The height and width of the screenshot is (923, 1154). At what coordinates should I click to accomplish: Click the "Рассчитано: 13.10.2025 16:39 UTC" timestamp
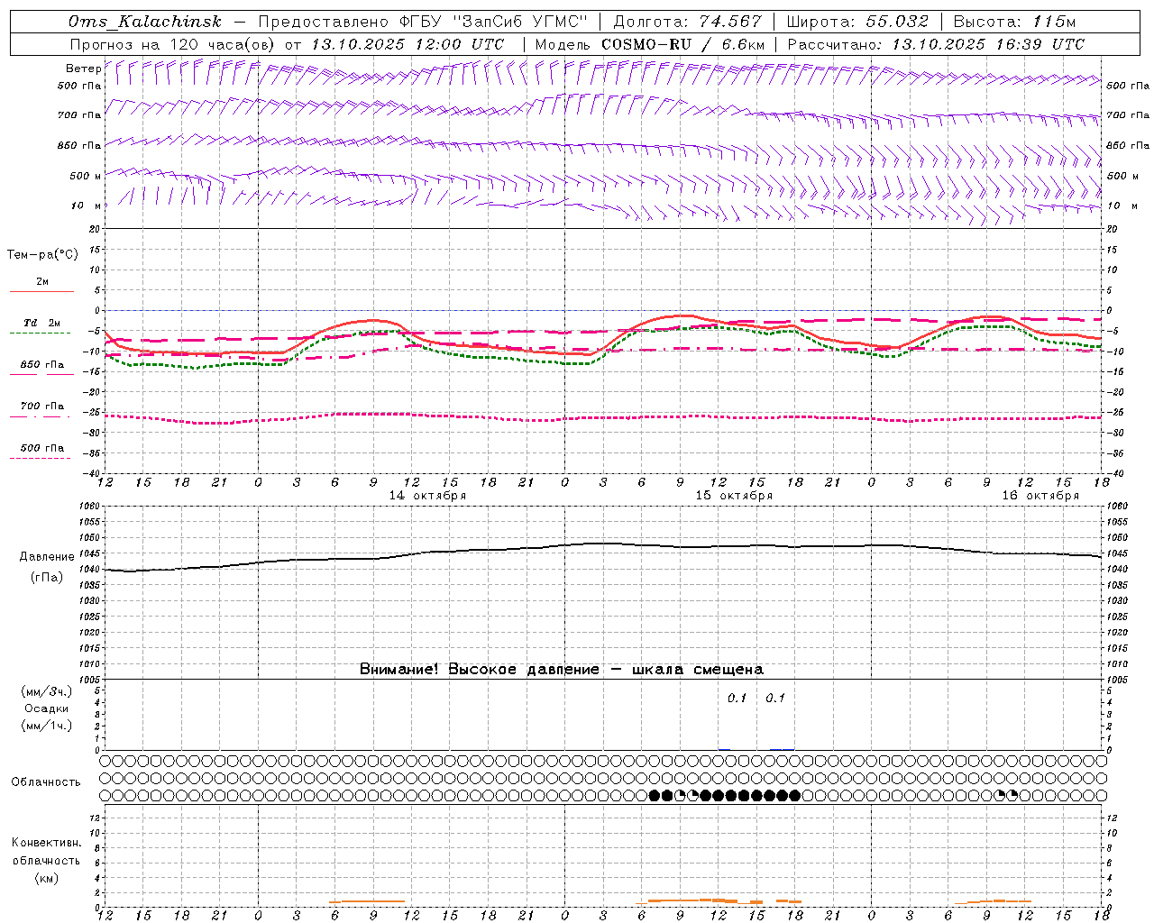coord(936,44)
